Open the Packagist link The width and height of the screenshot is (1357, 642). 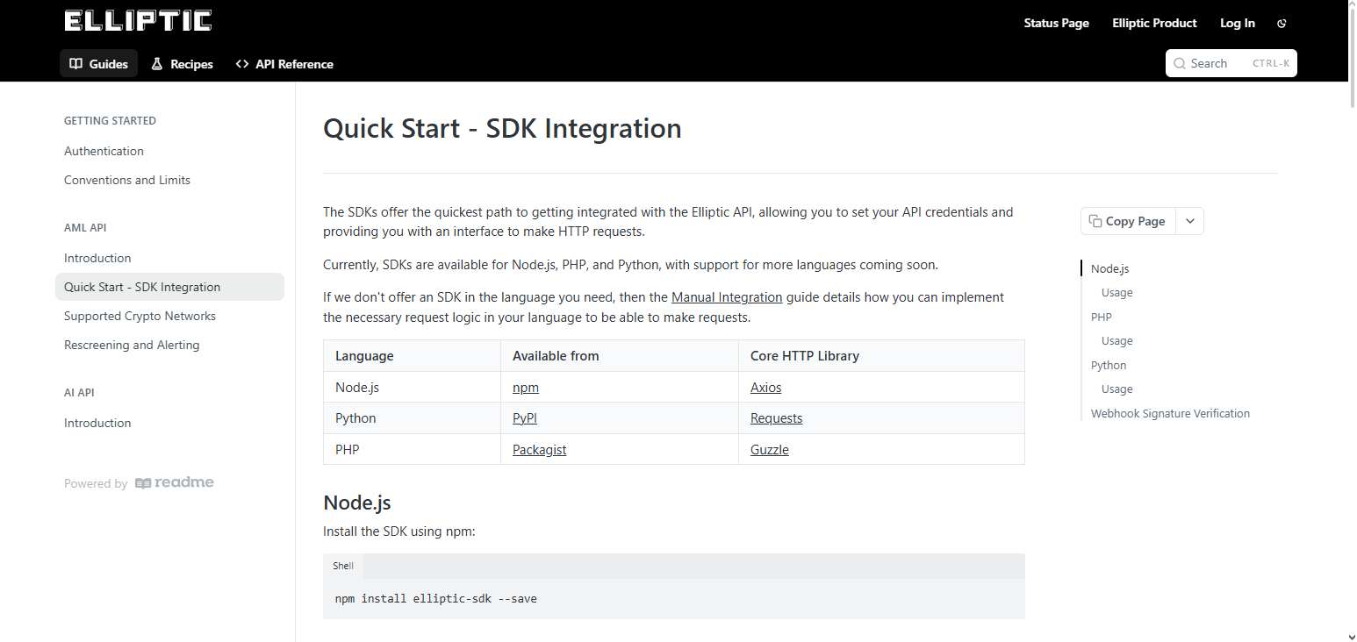click(539, 449)
